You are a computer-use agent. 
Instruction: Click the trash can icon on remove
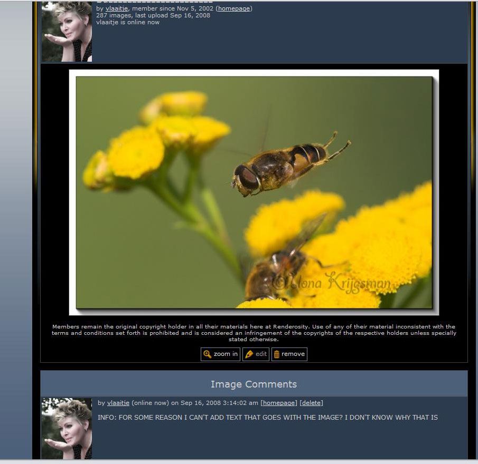(x=276, y=354)
